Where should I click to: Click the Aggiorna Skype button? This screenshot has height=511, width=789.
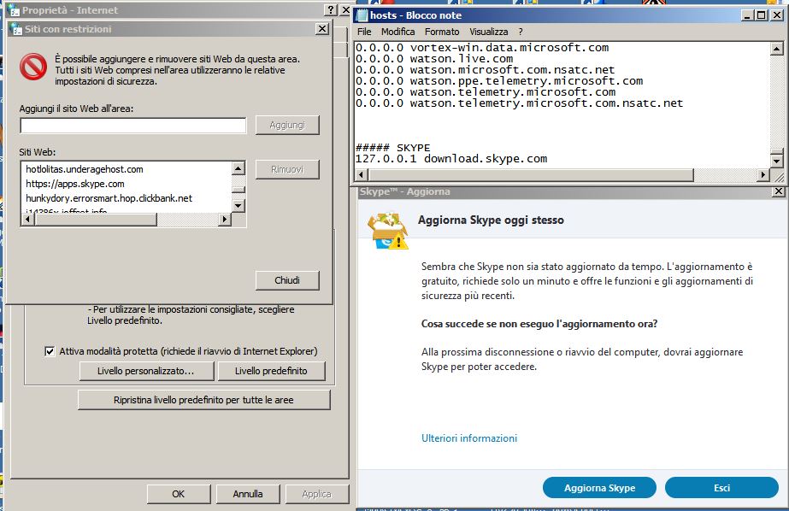tap(599, 487)
